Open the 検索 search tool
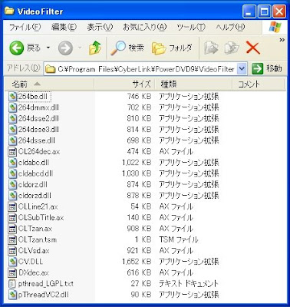Screen dimensions: 290x307 click(127, 48)
